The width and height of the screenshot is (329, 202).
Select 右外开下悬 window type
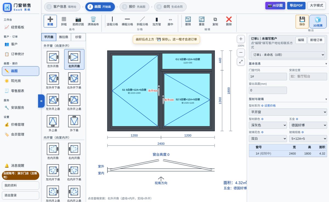(74, 81)
